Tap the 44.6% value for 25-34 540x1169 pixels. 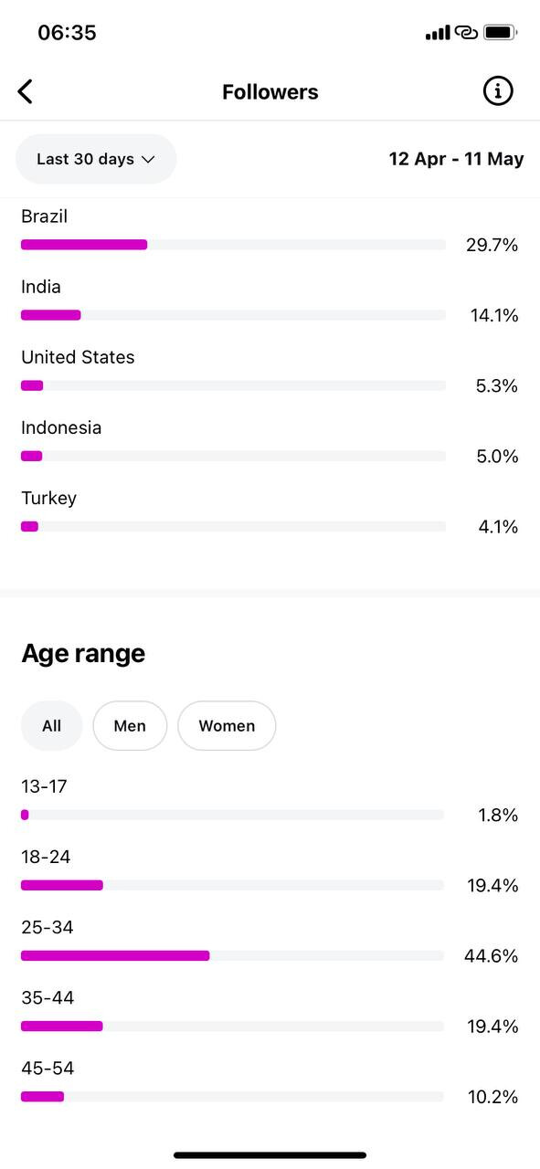(491, 956)
